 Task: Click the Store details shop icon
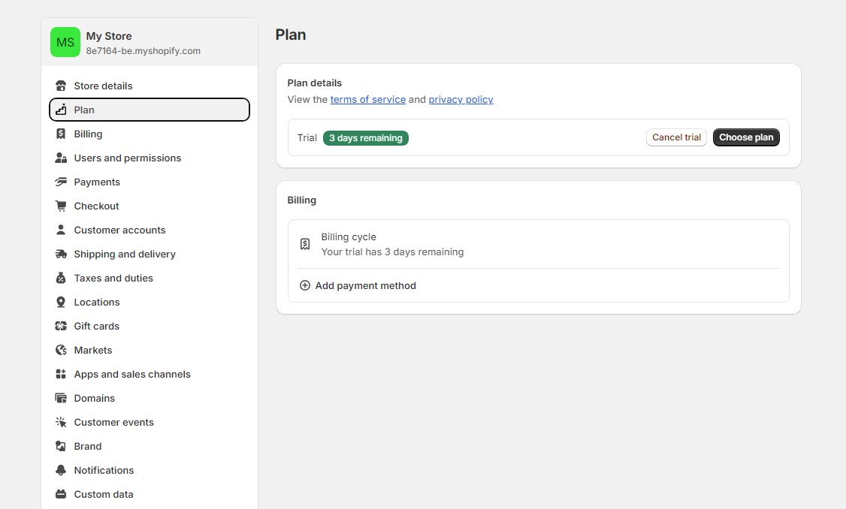61,86
